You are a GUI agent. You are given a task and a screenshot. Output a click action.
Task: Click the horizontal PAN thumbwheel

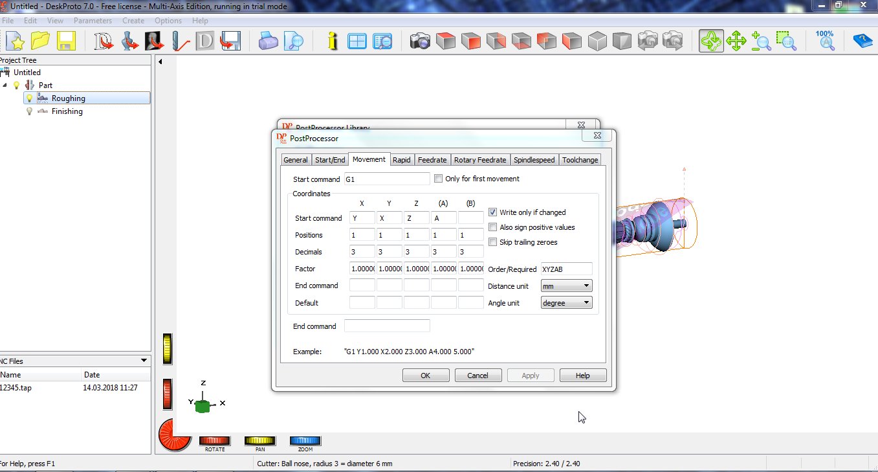[260, 441]
